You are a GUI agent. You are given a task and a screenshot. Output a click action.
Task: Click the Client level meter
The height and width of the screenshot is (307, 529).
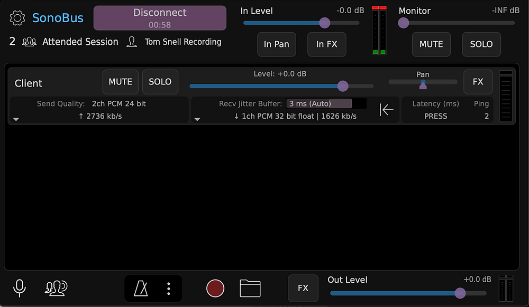[506, 96]
